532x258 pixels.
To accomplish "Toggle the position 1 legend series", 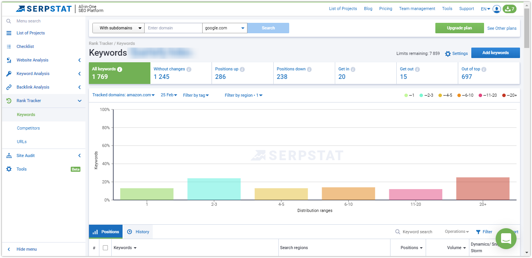I will tap(409, 95).
